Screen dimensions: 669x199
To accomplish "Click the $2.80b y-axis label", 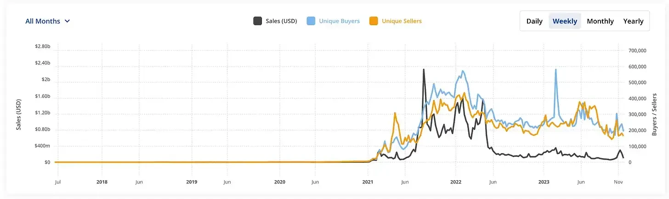I will pos(42,47).
